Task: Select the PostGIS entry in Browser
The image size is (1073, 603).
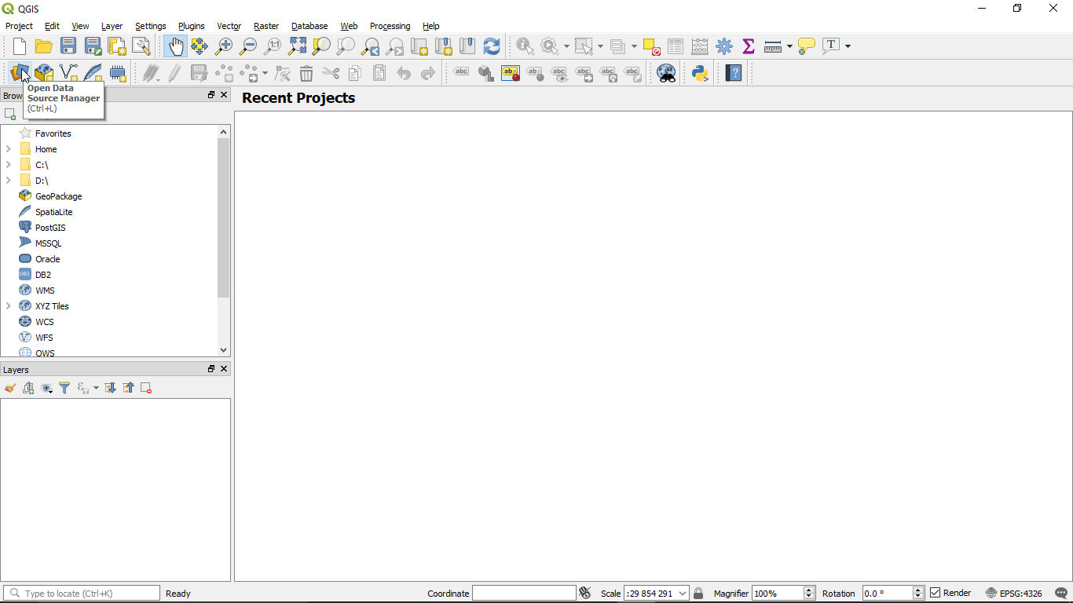Action: [50, 228]
